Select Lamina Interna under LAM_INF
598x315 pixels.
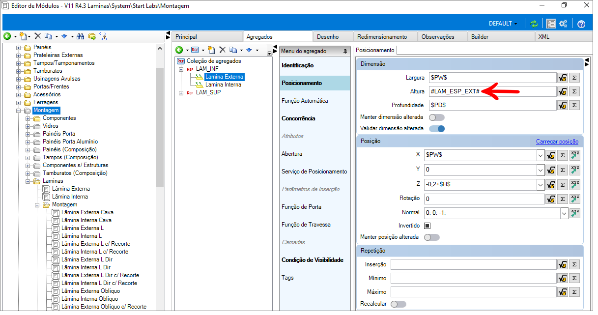223,85
